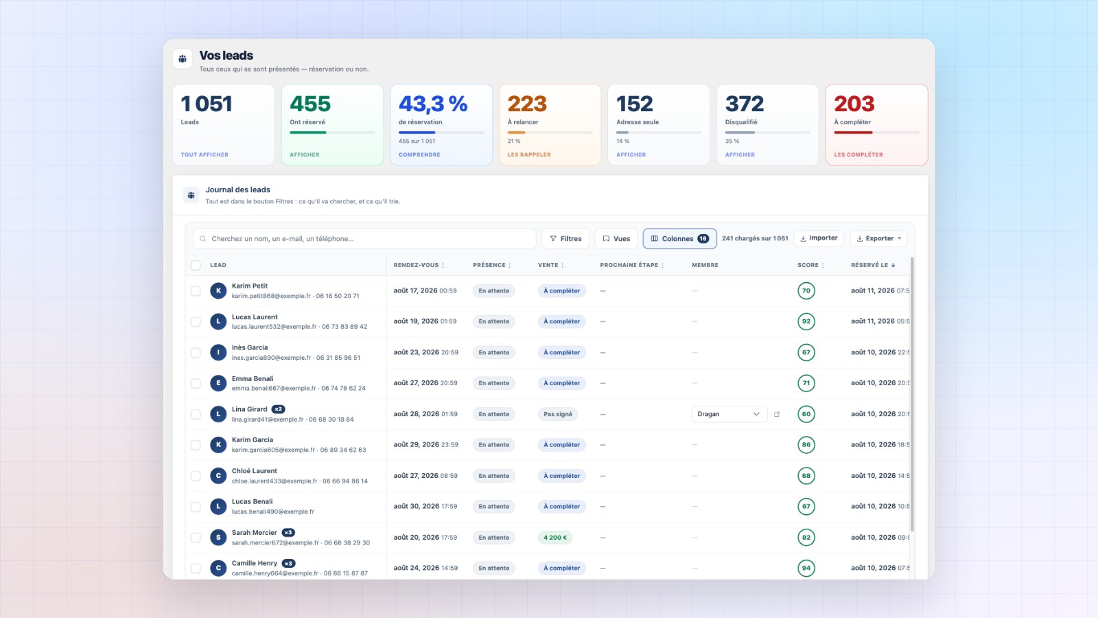1098x618 pixels.
Task: Click the Vos leads header icon
Action: [183, 59]
